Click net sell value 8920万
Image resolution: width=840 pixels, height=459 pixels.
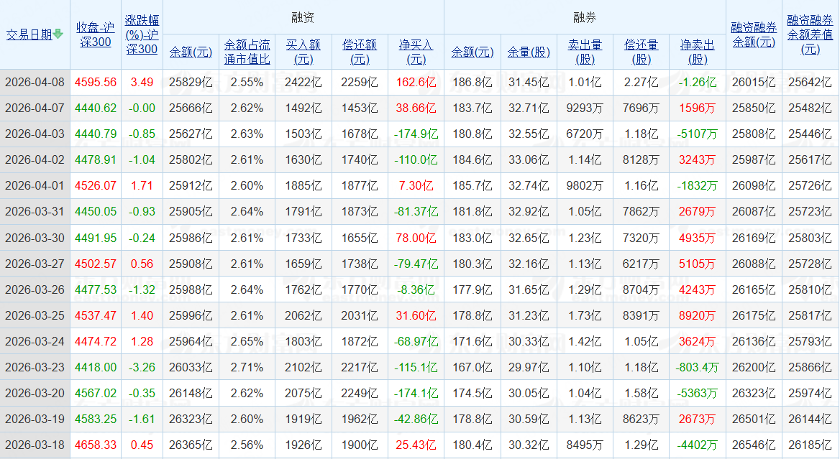coord(698,315)
